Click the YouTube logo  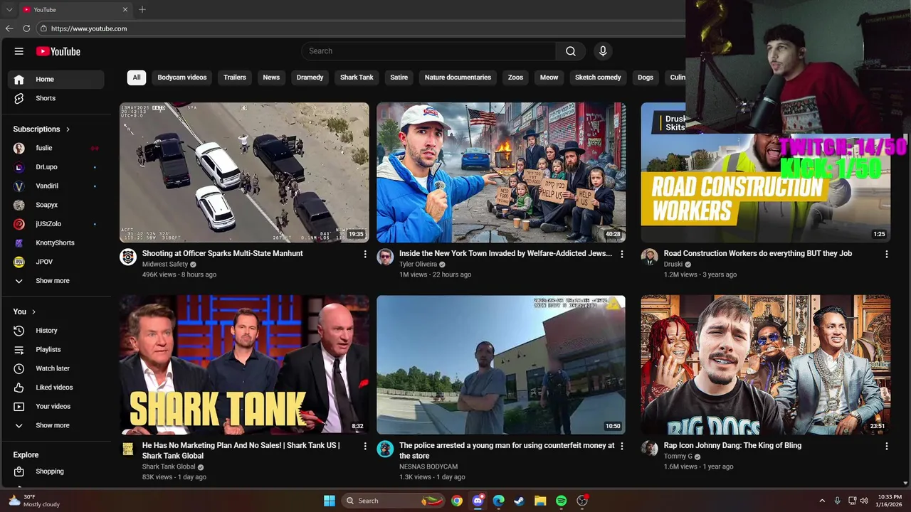pyautogui.click(x=58, y=51)
